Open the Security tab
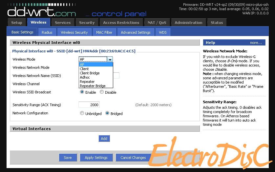Viewport: 275px width, 172px height. click(x=87, y=22)
